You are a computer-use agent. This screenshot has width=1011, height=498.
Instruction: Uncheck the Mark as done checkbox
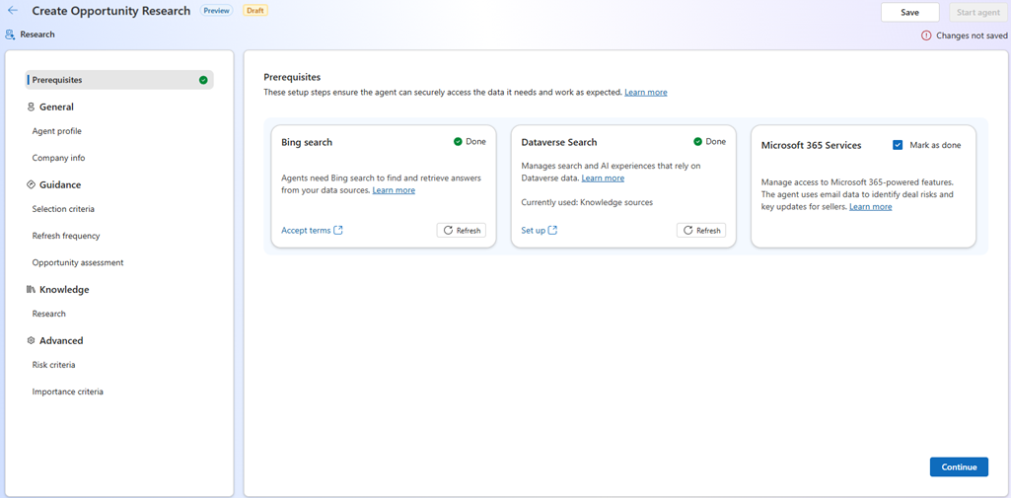[x=898, y=145]
